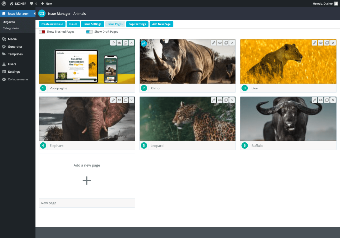Screen dimensions: 340x238
Task: Click the WordPress logo in admin bar
Action: (x=4, y=4)
